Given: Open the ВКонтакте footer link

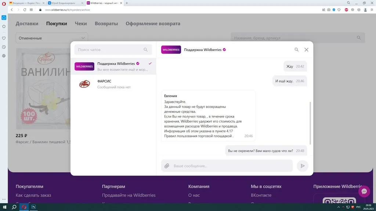Looking at the screenshot, I should (261, 195).
